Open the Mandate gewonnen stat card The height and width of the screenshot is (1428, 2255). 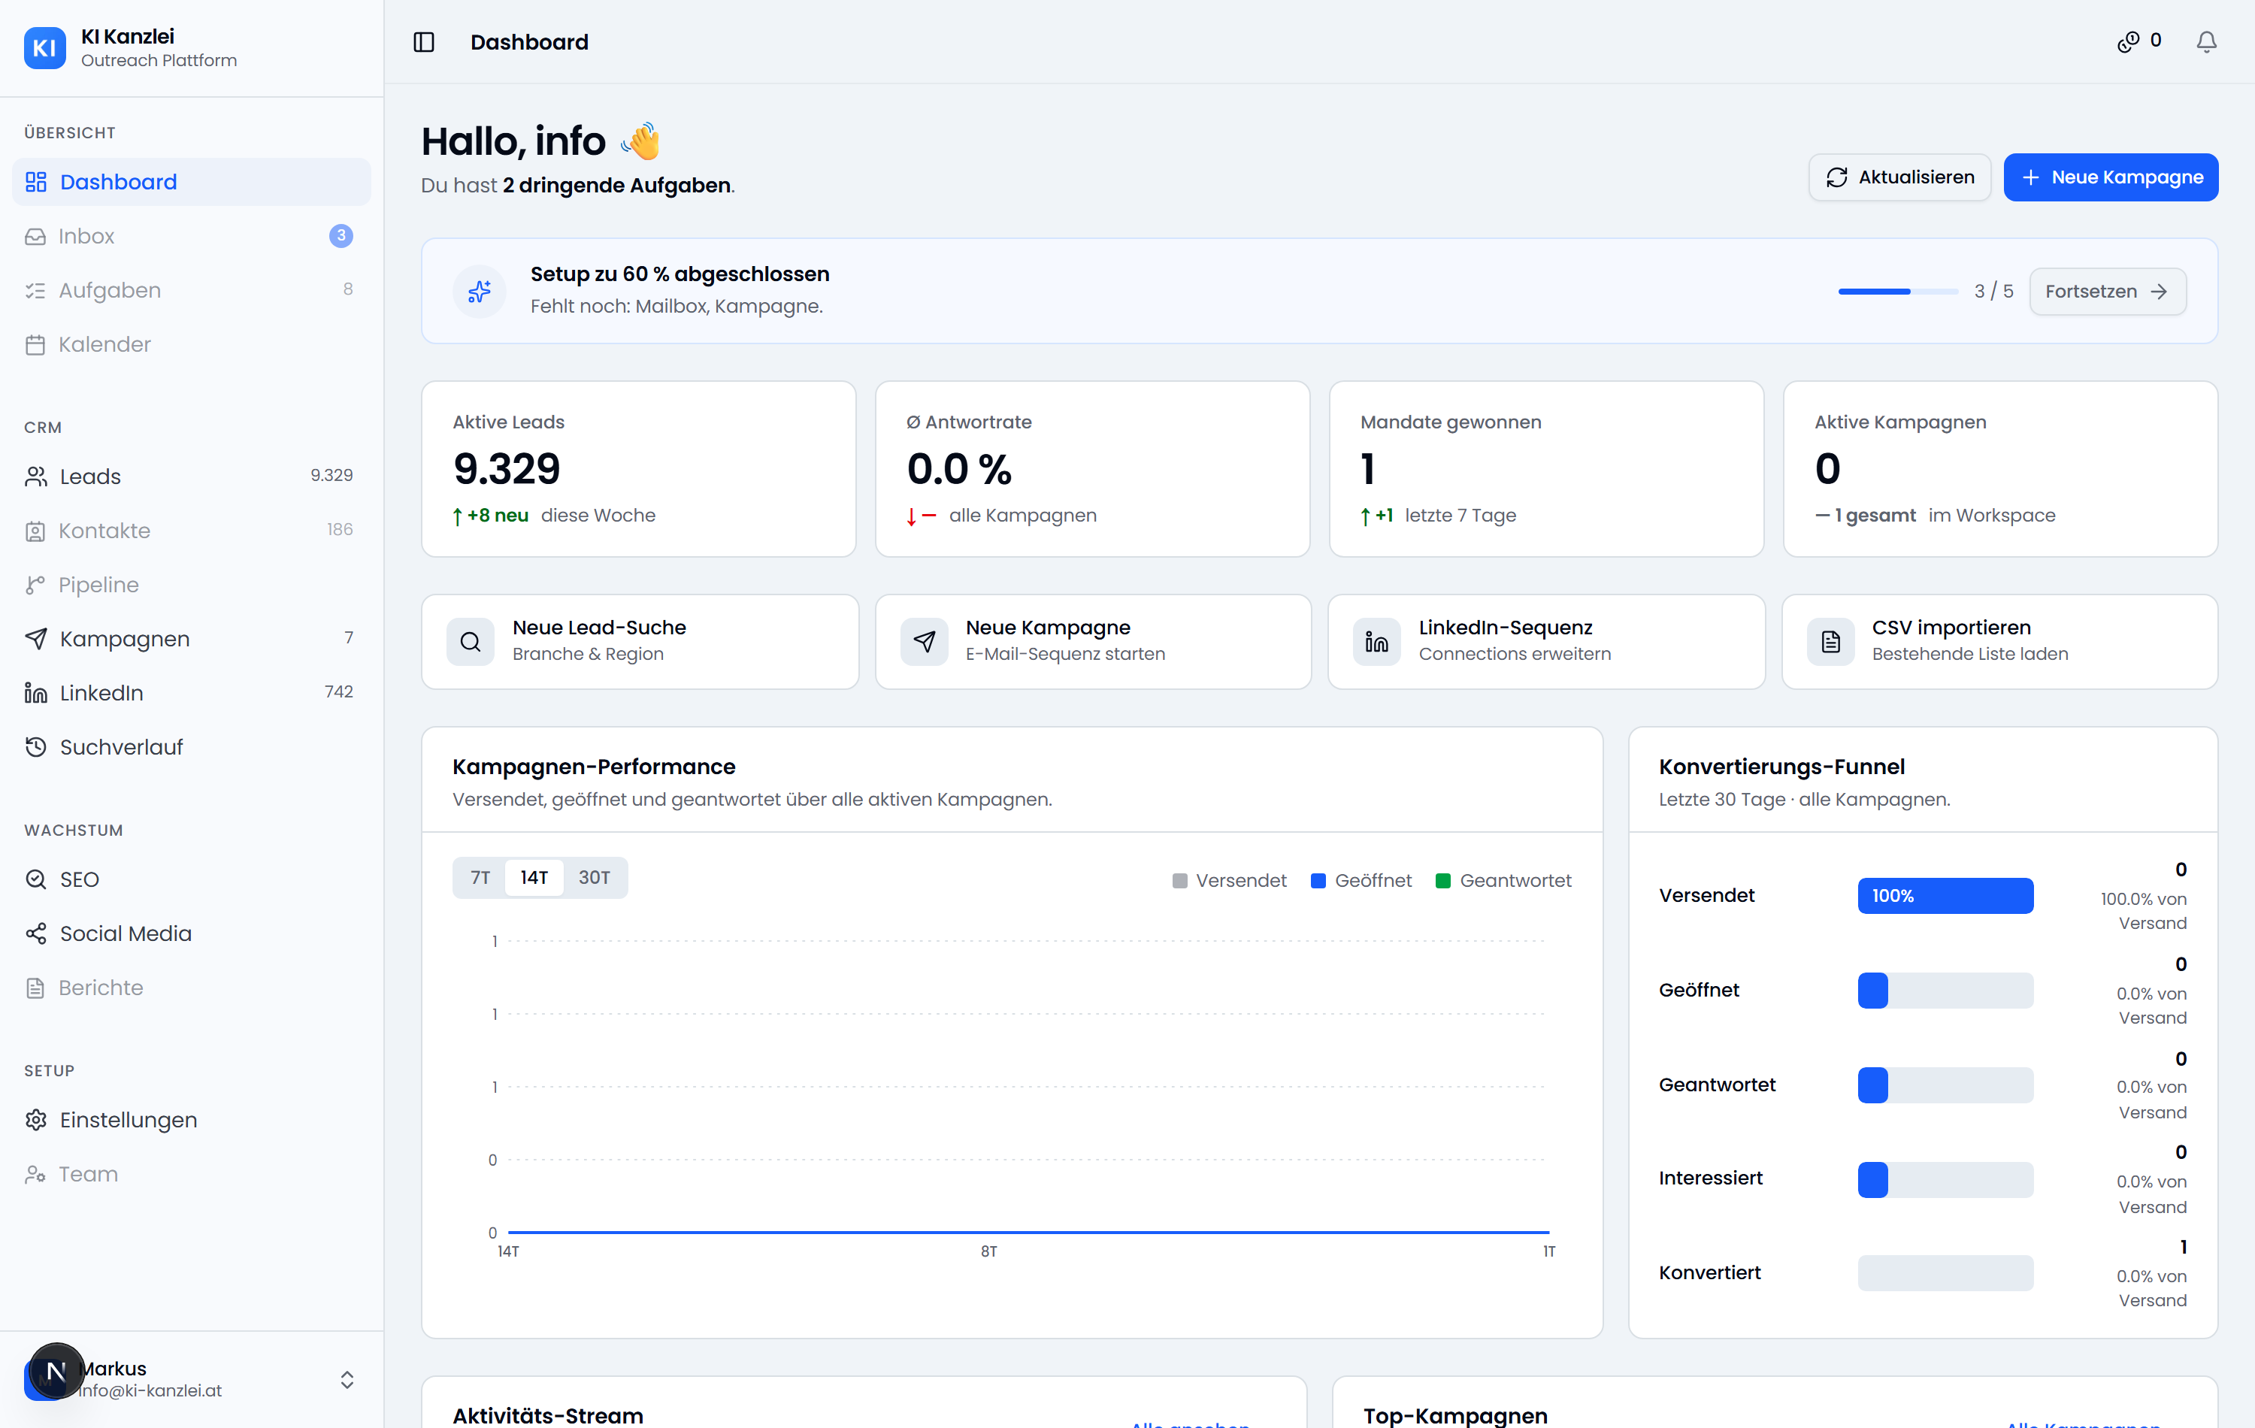click(1546, 468)
